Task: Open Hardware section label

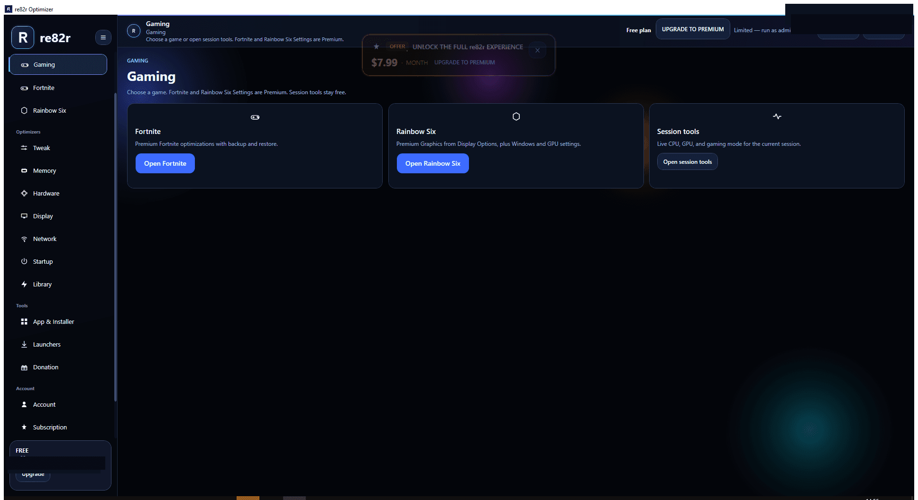Action: pos(46,194)
